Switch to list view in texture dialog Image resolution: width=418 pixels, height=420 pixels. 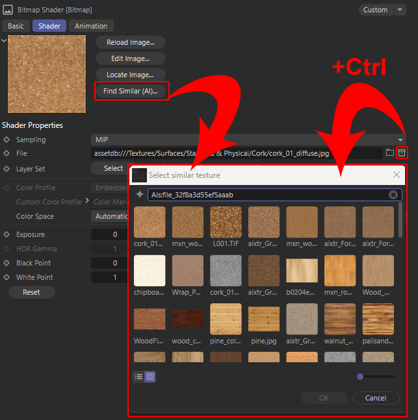pyautogui.click(x=138, y=377)
